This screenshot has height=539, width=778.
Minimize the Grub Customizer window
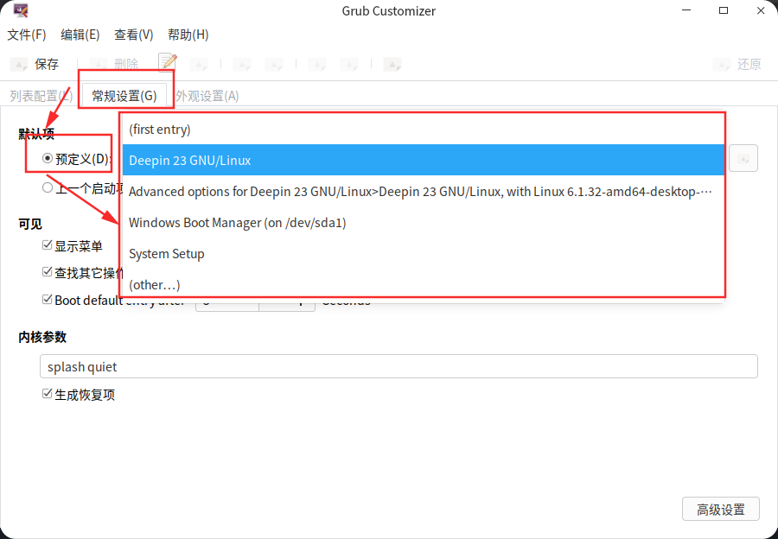click(686, 10)
